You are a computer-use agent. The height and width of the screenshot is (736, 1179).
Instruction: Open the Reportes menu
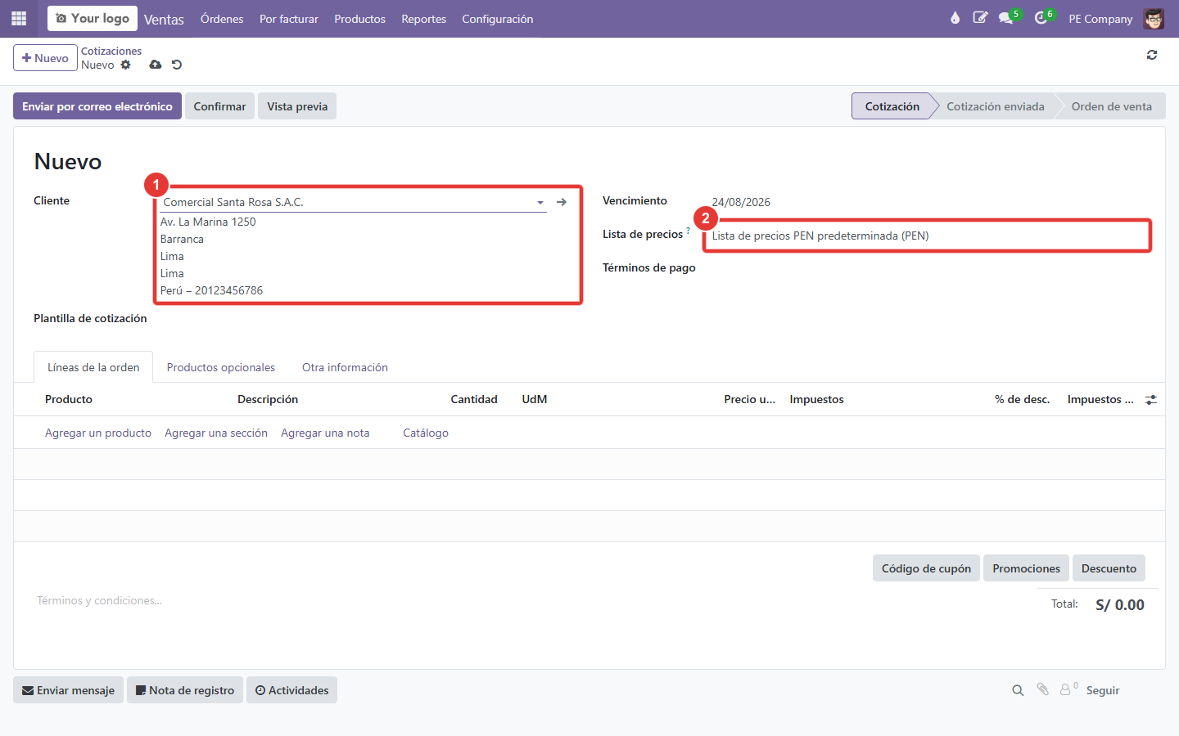click(x=423, y=19)
